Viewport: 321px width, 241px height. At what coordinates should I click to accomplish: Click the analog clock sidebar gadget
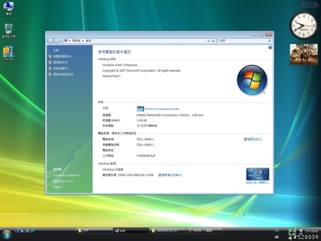303,26
